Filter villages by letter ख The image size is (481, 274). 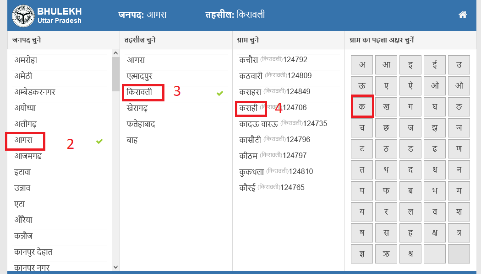coord(386,107)
